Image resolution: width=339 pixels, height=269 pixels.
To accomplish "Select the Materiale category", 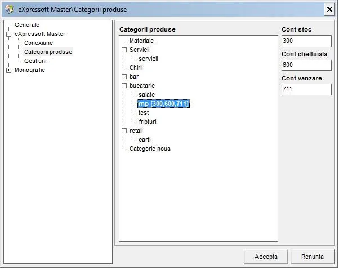I will click(141, 41).
